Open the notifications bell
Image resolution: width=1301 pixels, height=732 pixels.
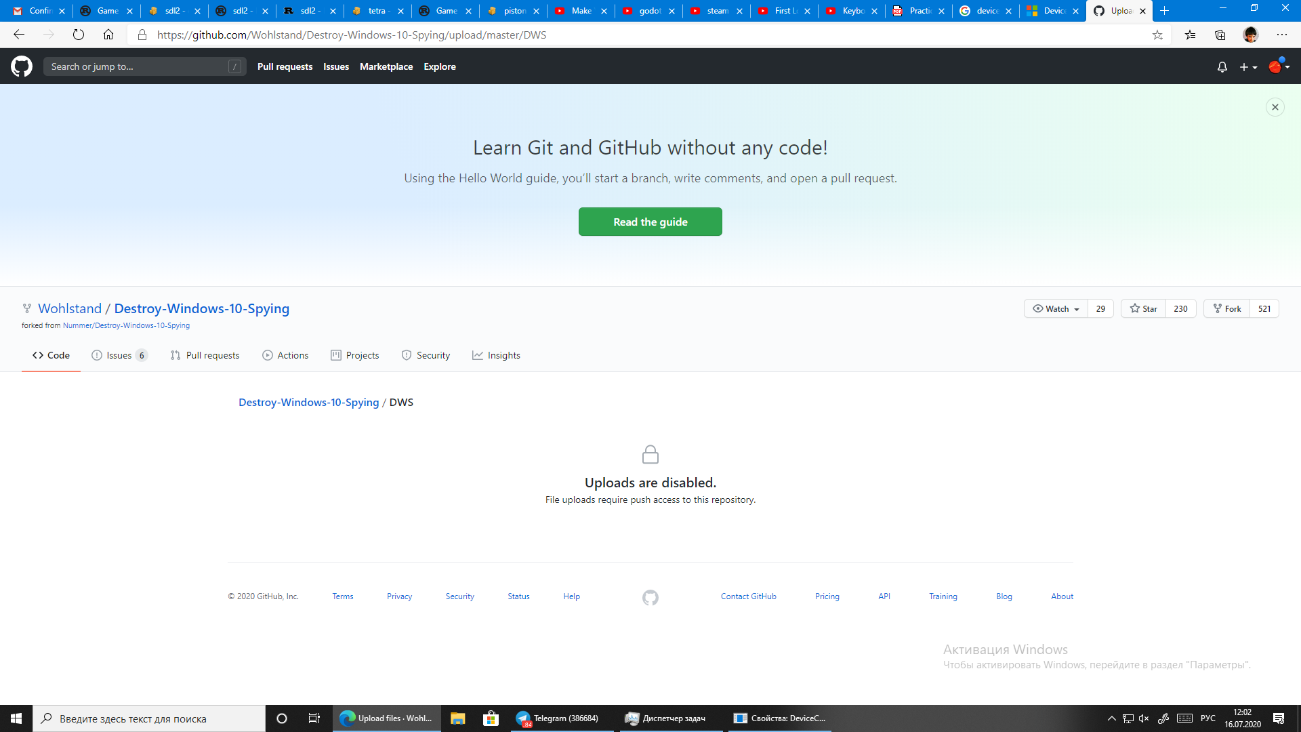coord(1222,67)
